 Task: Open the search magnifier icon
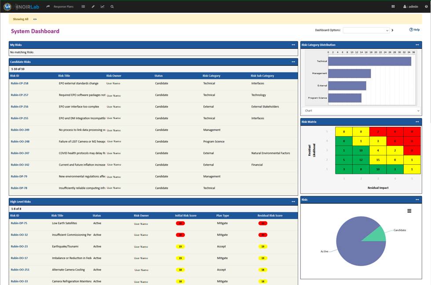click(x=112, y=7)
